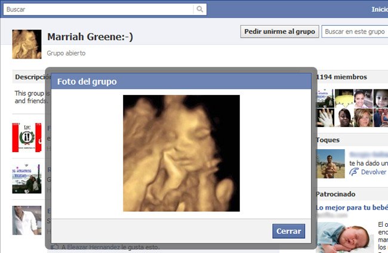This screenshot has height=253, width=388.
Task: Open the Lo mejor para tu bebé ad link
Action: 352,208
